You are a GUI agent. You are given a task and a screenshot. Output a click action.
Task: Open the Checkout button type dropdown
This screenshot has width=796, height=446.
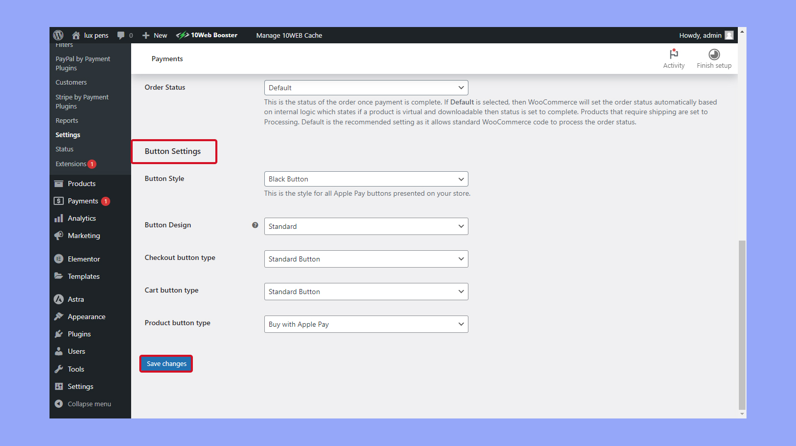click(366, 259)
